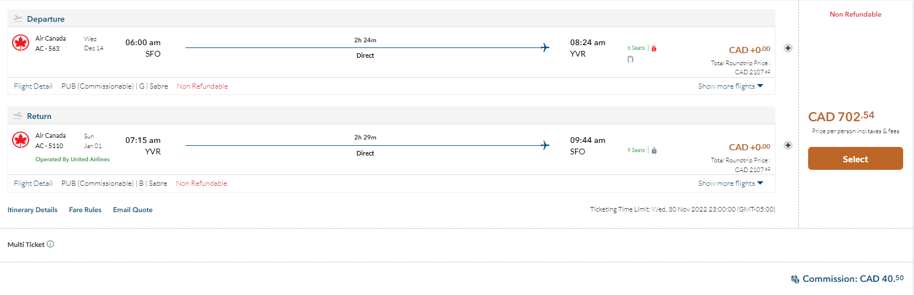Expand Show more flights for departure
Screen dimensions: 914x295
pos(730,86)
